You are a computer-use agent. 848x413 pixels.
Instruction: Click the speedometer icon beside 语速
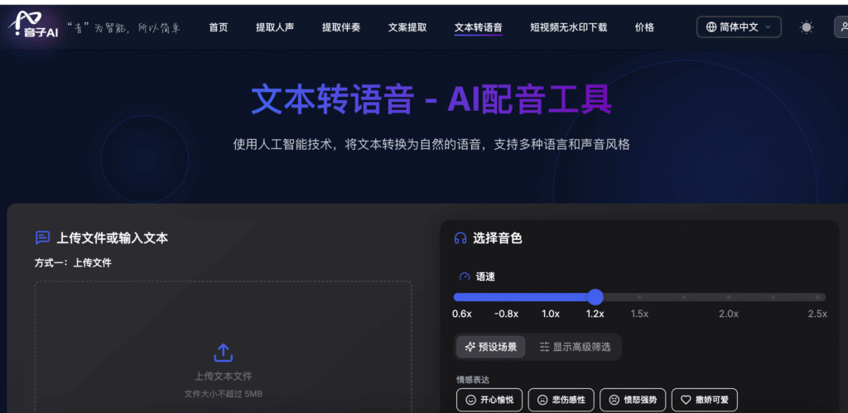(x=465, y=276)
